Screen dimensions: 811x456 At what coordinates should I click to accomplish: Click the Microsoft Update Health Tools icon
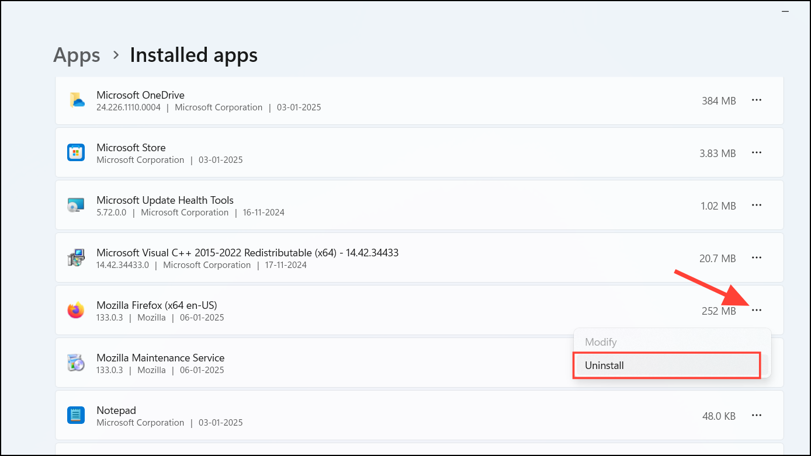(x=76, y=206)
